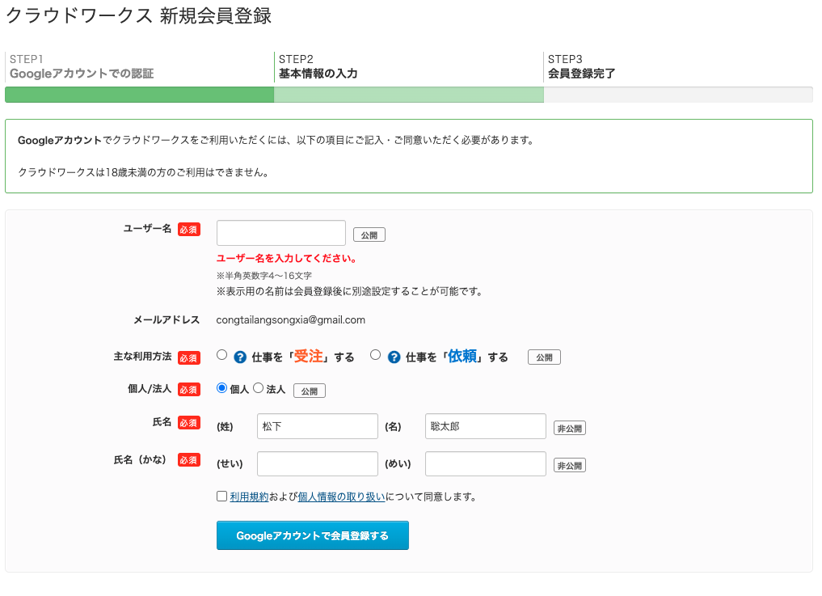The image size is (822, 596).
Task: Click hint text ※半角英数字4〜16文字
Action: coord(264,276)
